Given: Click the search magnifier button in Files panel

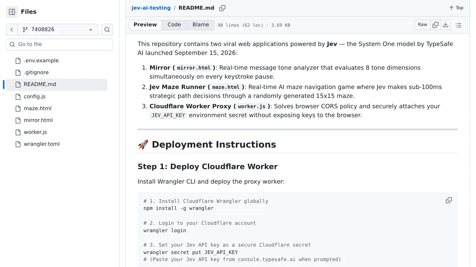Looking at the screenshot, I should (x=107, y=30).
